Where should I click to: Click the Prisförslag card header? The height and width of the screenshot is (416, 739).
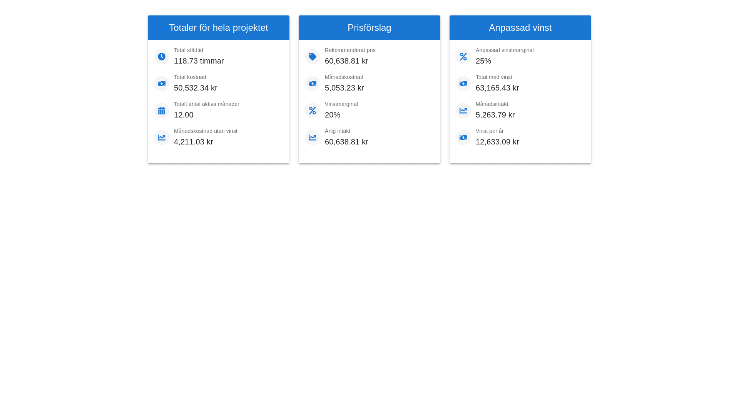click(369, 28)
